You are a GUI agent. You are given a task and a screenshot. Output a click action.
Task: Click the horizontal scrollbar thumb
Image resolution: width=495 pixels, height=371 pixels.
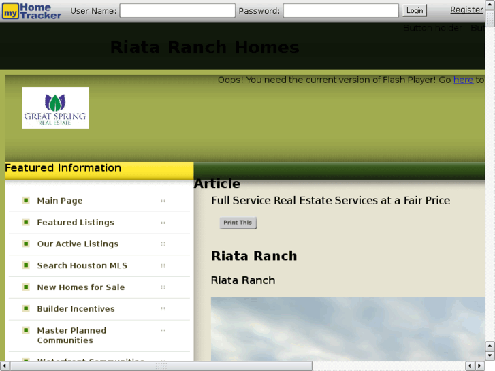(x=161, y=366)
